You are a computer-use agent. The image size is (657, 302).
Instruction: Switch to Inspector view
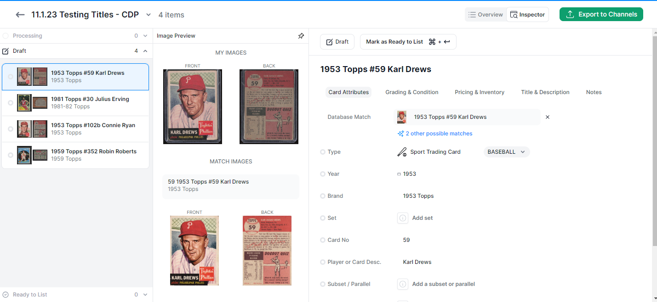click(x=528, y=15)
